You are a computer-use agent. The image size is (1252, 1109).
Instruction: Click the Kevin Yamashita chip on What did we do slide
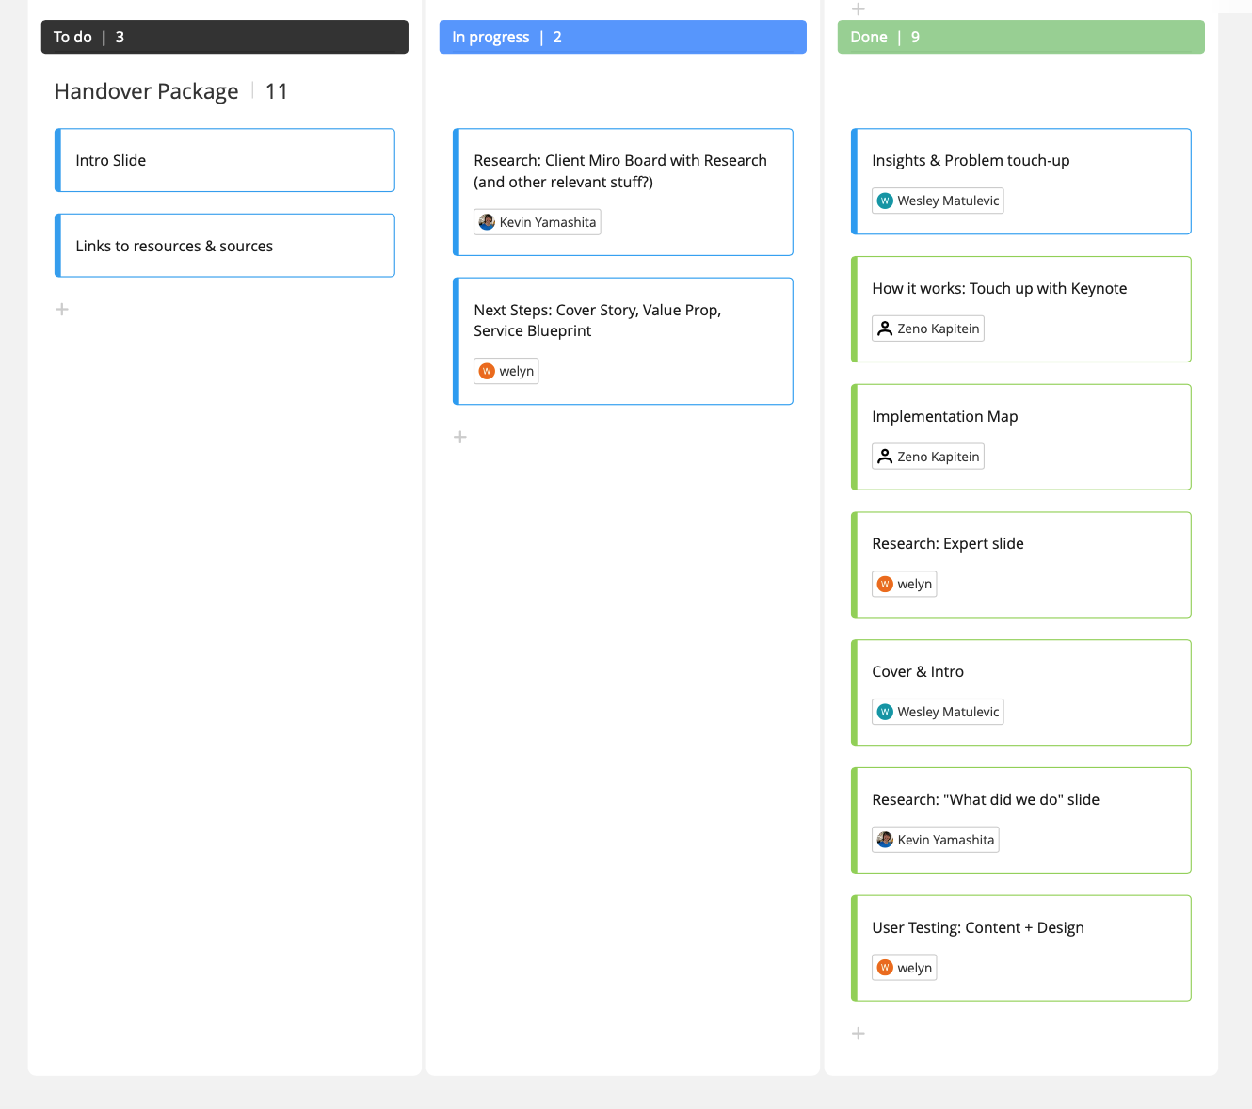[935, 839]
